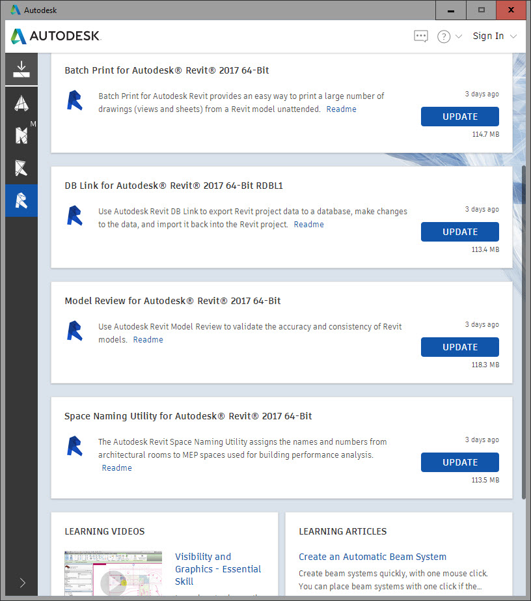Open Visibility and Graphics - Essential Skill link

(217, 569)
